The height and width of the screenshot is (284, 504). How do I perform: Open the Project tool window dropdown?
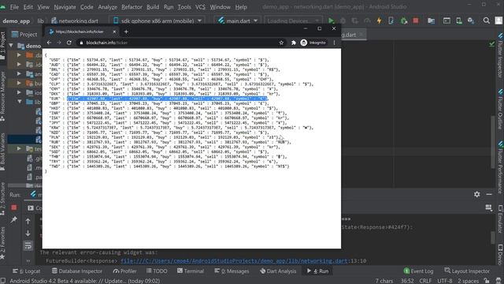[x=24, y=34]
